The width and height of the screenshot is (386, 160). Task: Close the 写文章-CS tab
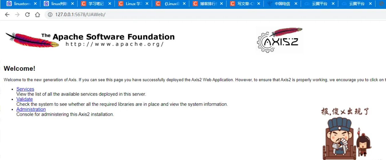click(258, 4)
